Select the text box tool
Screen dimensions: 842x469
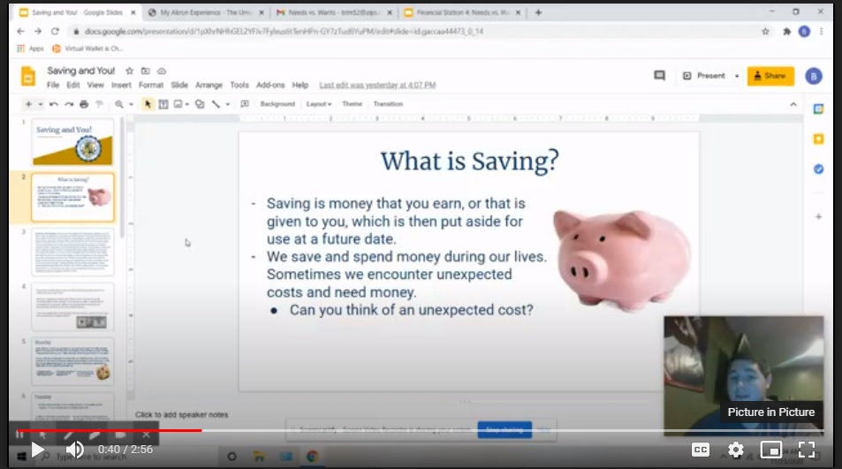tap(163, 104)
